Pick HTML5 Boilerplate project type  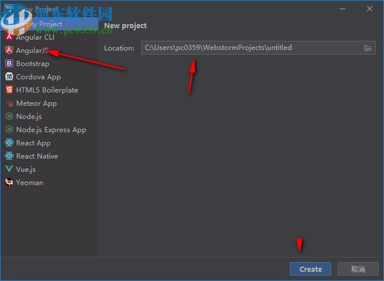(x=49, y=90)
